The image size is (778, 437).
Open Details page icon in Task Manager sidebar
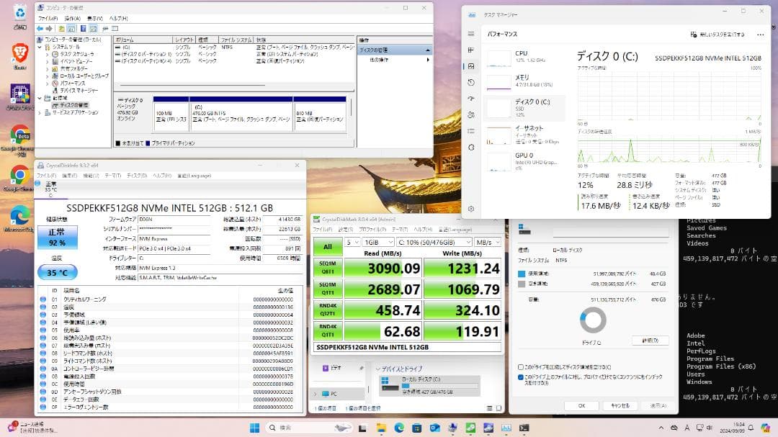click(x=471, y=131)
